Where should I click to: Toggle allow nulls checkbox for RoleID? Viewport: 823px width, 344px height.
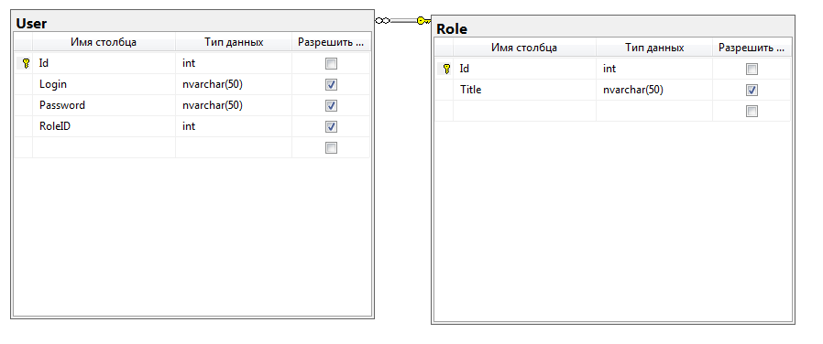(331, 126)
